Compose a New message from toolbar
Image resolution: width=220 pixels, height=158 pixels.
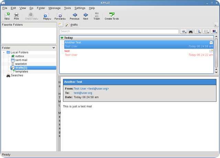coord(7,16)
